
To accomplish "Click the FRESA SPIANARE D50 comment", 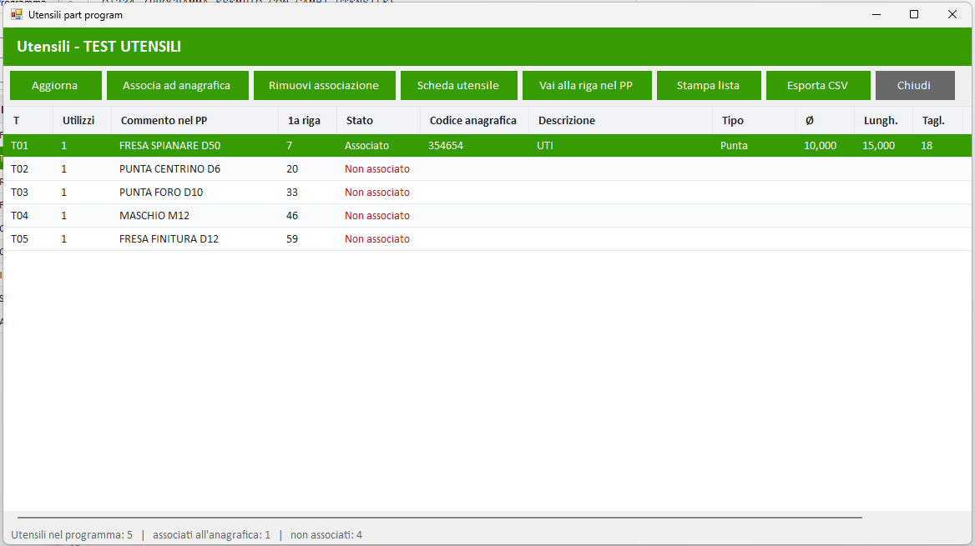I will pos(169,145).
